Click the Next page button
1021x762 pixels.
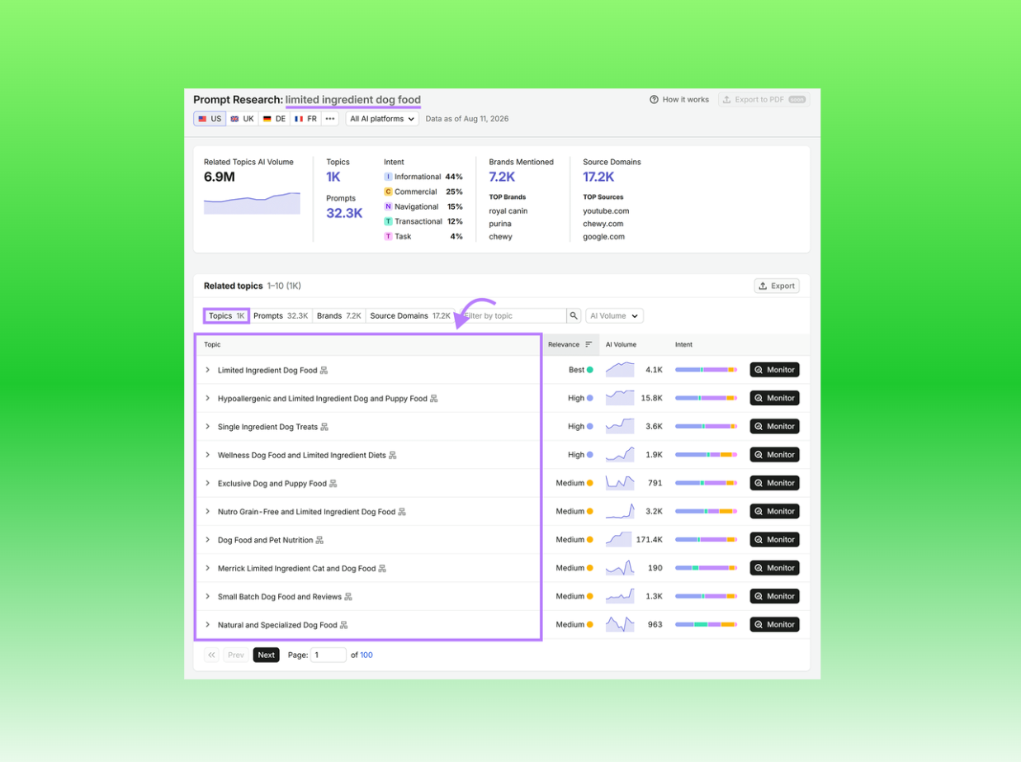266,655
